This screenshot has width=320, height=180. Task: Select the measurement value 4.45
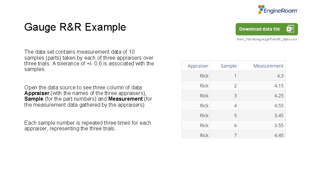click(x=279, y=135)
